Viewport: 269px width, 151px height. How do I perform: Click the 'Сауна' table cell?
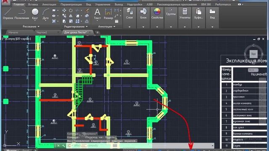pos(236,146)
